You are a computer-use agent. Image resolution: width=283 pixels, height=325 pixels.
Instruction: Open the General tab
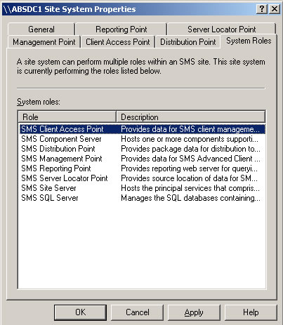point(41,29)
